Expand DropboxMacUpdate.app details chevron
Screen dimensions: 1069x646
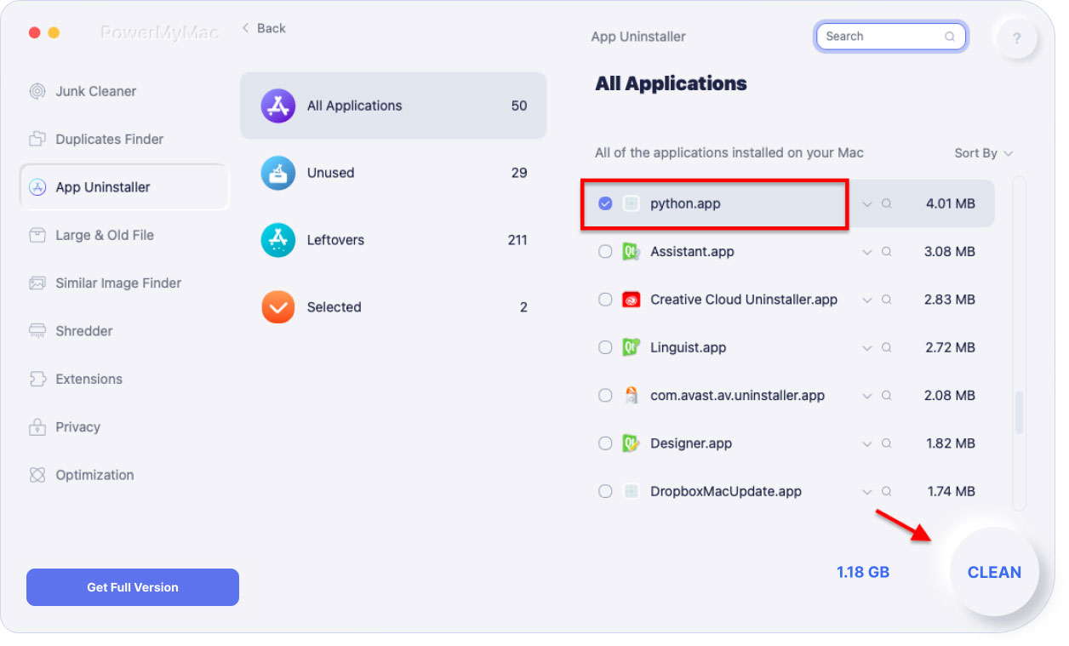[867, 492]
